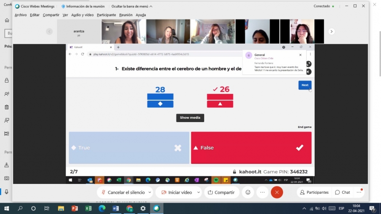Open Información de la reunión

pyautogui.click(x=83, y=6)
